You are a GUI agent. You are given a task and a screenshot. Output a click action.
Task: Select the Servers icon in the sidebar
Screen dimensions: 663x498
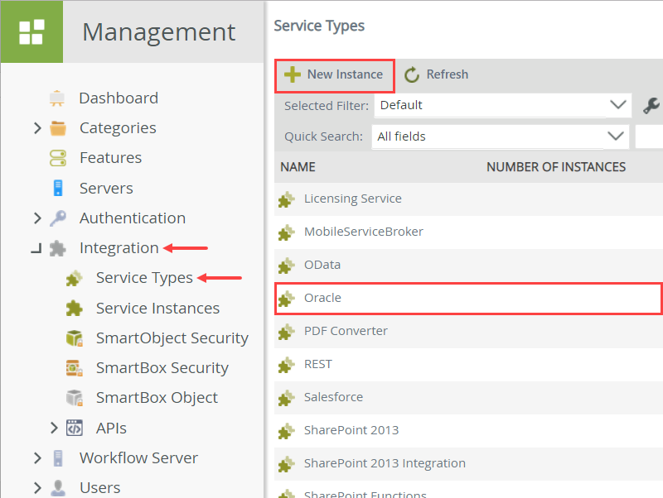click(56, 188)
